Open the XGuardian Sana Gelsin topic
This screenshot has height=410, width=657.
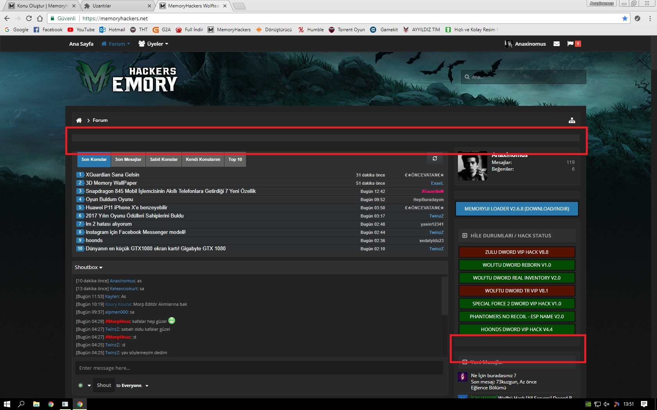click(x=113, y=175)
